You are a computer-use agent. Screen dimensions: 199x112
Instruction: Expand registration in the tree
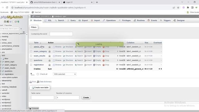(x=1, y=74)
